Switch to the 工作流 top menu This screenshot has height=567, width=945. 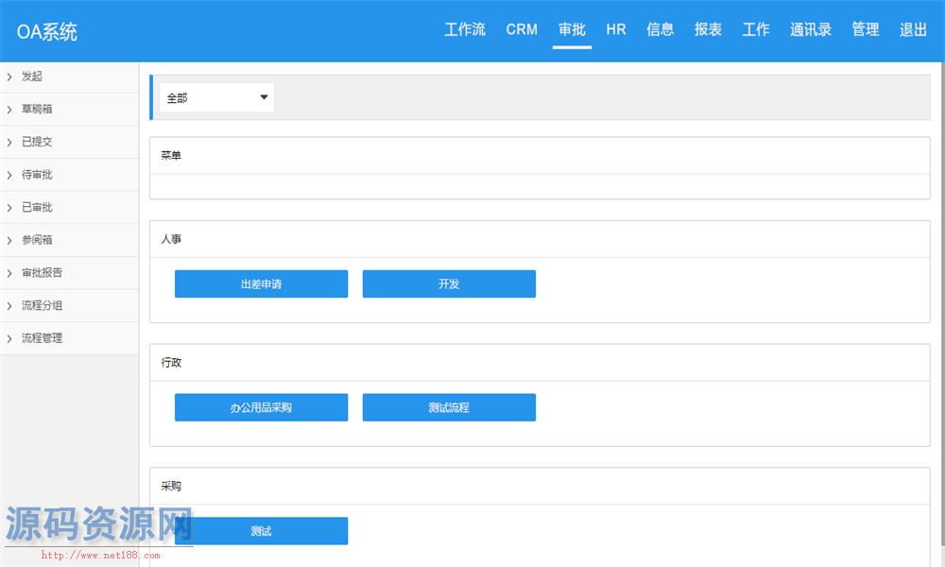(465, 29)
